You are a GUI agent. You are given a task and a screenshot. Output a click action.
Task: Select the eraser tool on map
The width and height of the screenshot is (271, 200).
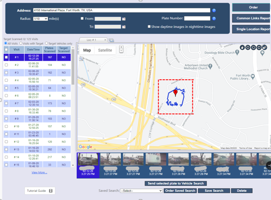pyautogui.click(x=264, y=47)
